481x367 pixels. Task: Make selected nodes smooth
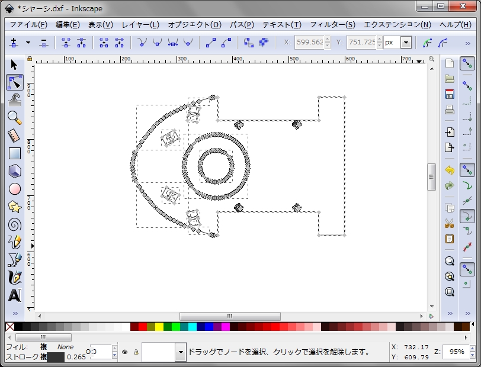pos(157,43)
